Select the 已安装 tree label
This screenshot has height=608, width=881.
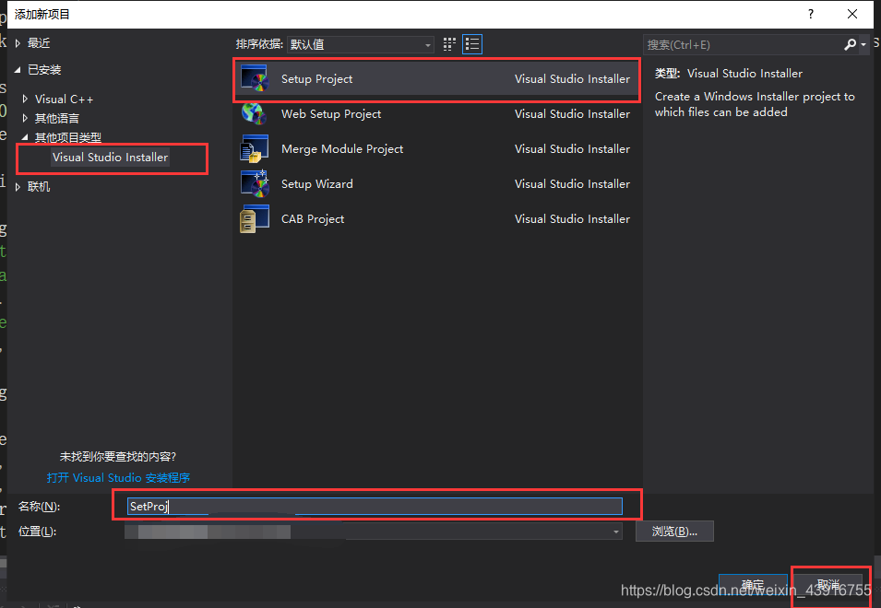(x=44, y=69)
